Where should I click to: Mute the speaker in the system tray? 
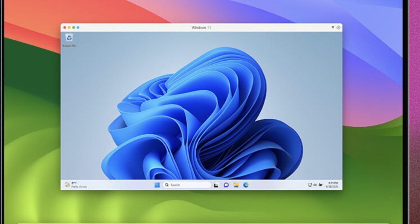pos(315,184)
